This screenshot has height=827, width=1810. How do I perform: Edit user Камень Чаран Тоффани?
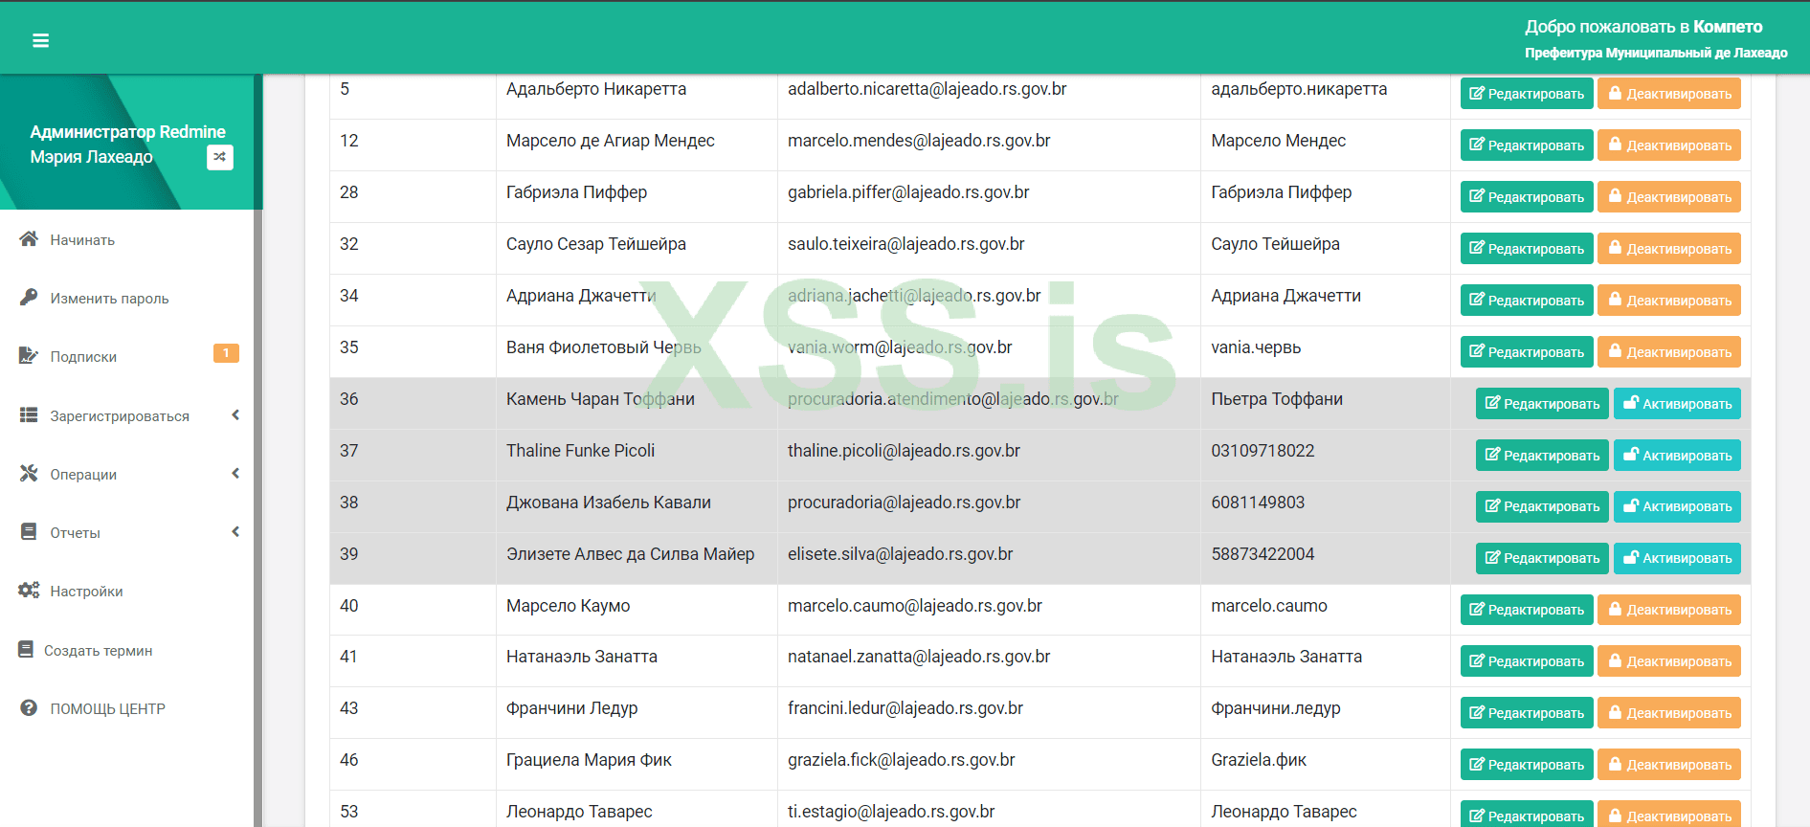[1543, 404]
